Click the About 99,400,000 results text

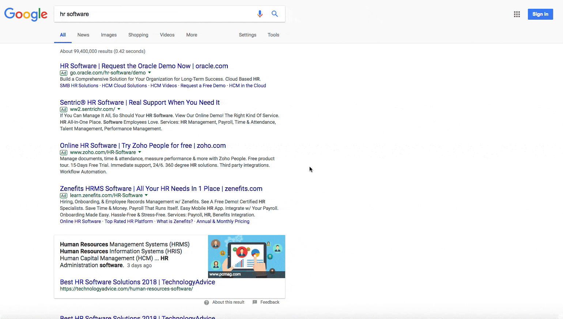[x=103, y=51]
